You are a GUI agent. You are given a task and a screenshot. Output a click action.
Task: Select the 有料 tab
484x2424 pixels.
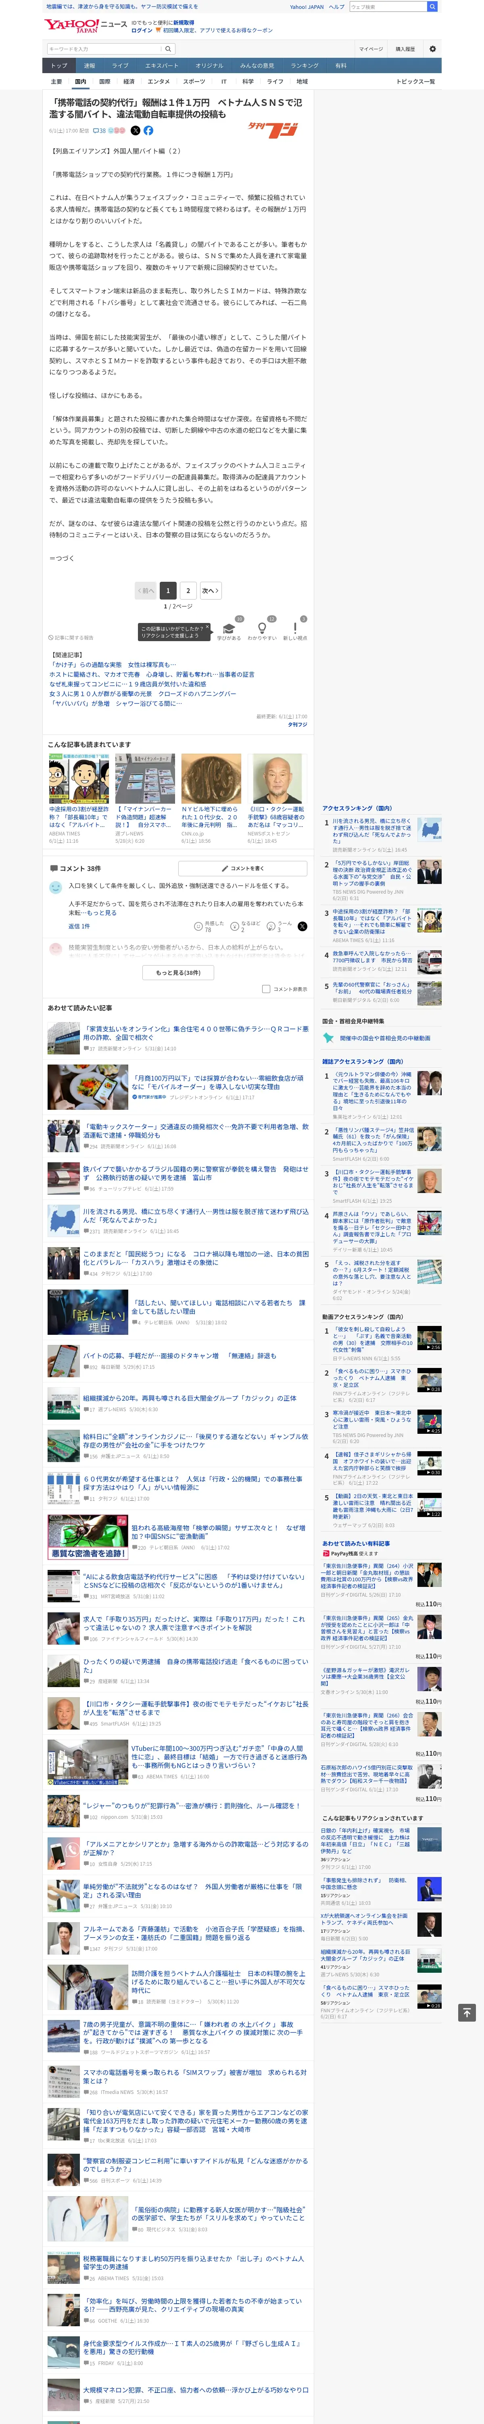point(341,66)
